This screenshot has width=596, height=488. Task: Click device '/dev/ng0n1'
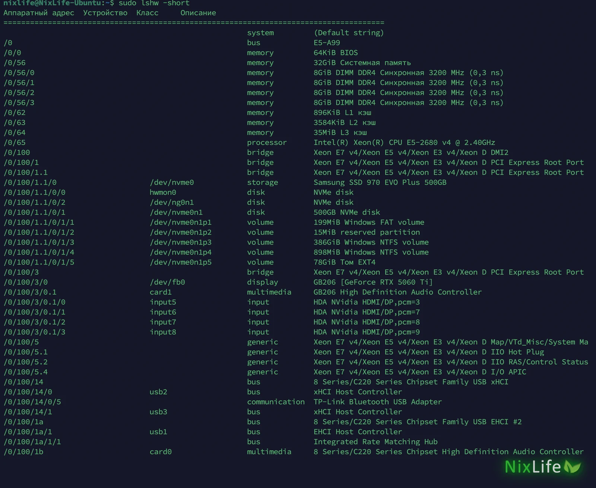click(172, 202)
